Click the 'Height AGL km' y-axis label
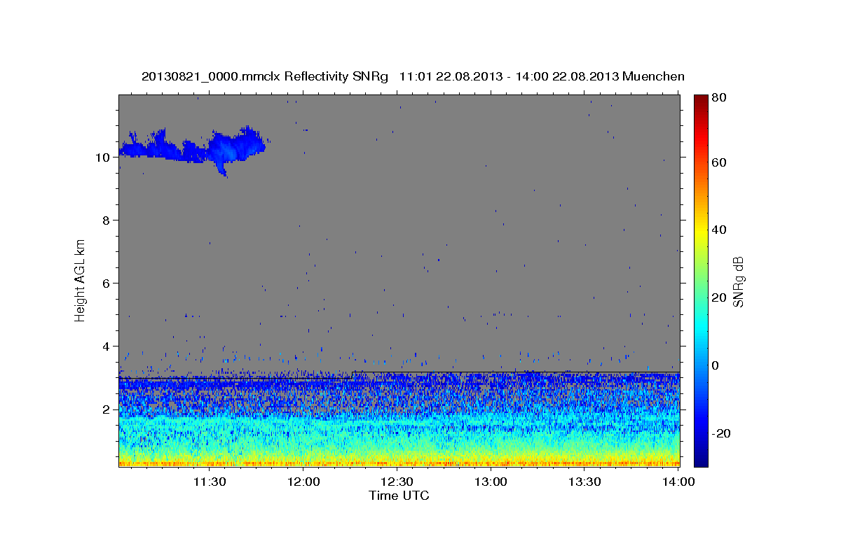Image resolution: width=841 pixels, height=560 pixels. point(81,280)
